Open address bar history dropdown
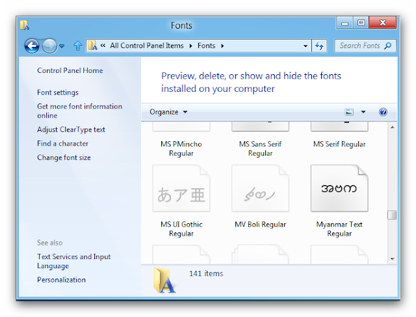The height and width of the screenshot is (317, 416). pyautogui.click(x=305, y=46)
